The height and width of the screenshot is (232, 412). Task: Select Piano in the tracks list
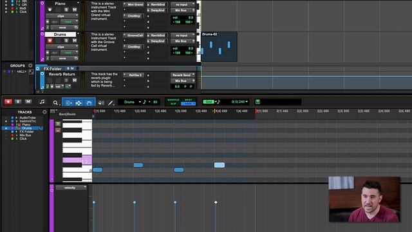(26, 124)
